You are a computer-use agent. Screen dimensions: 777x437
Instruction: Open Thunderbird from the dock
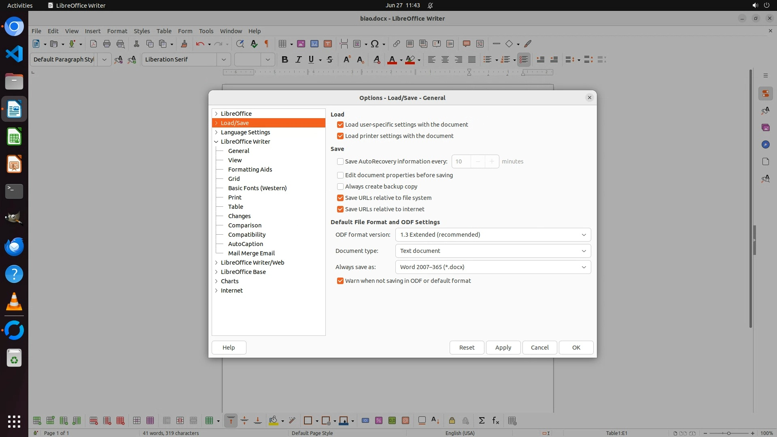coord(14,246)
